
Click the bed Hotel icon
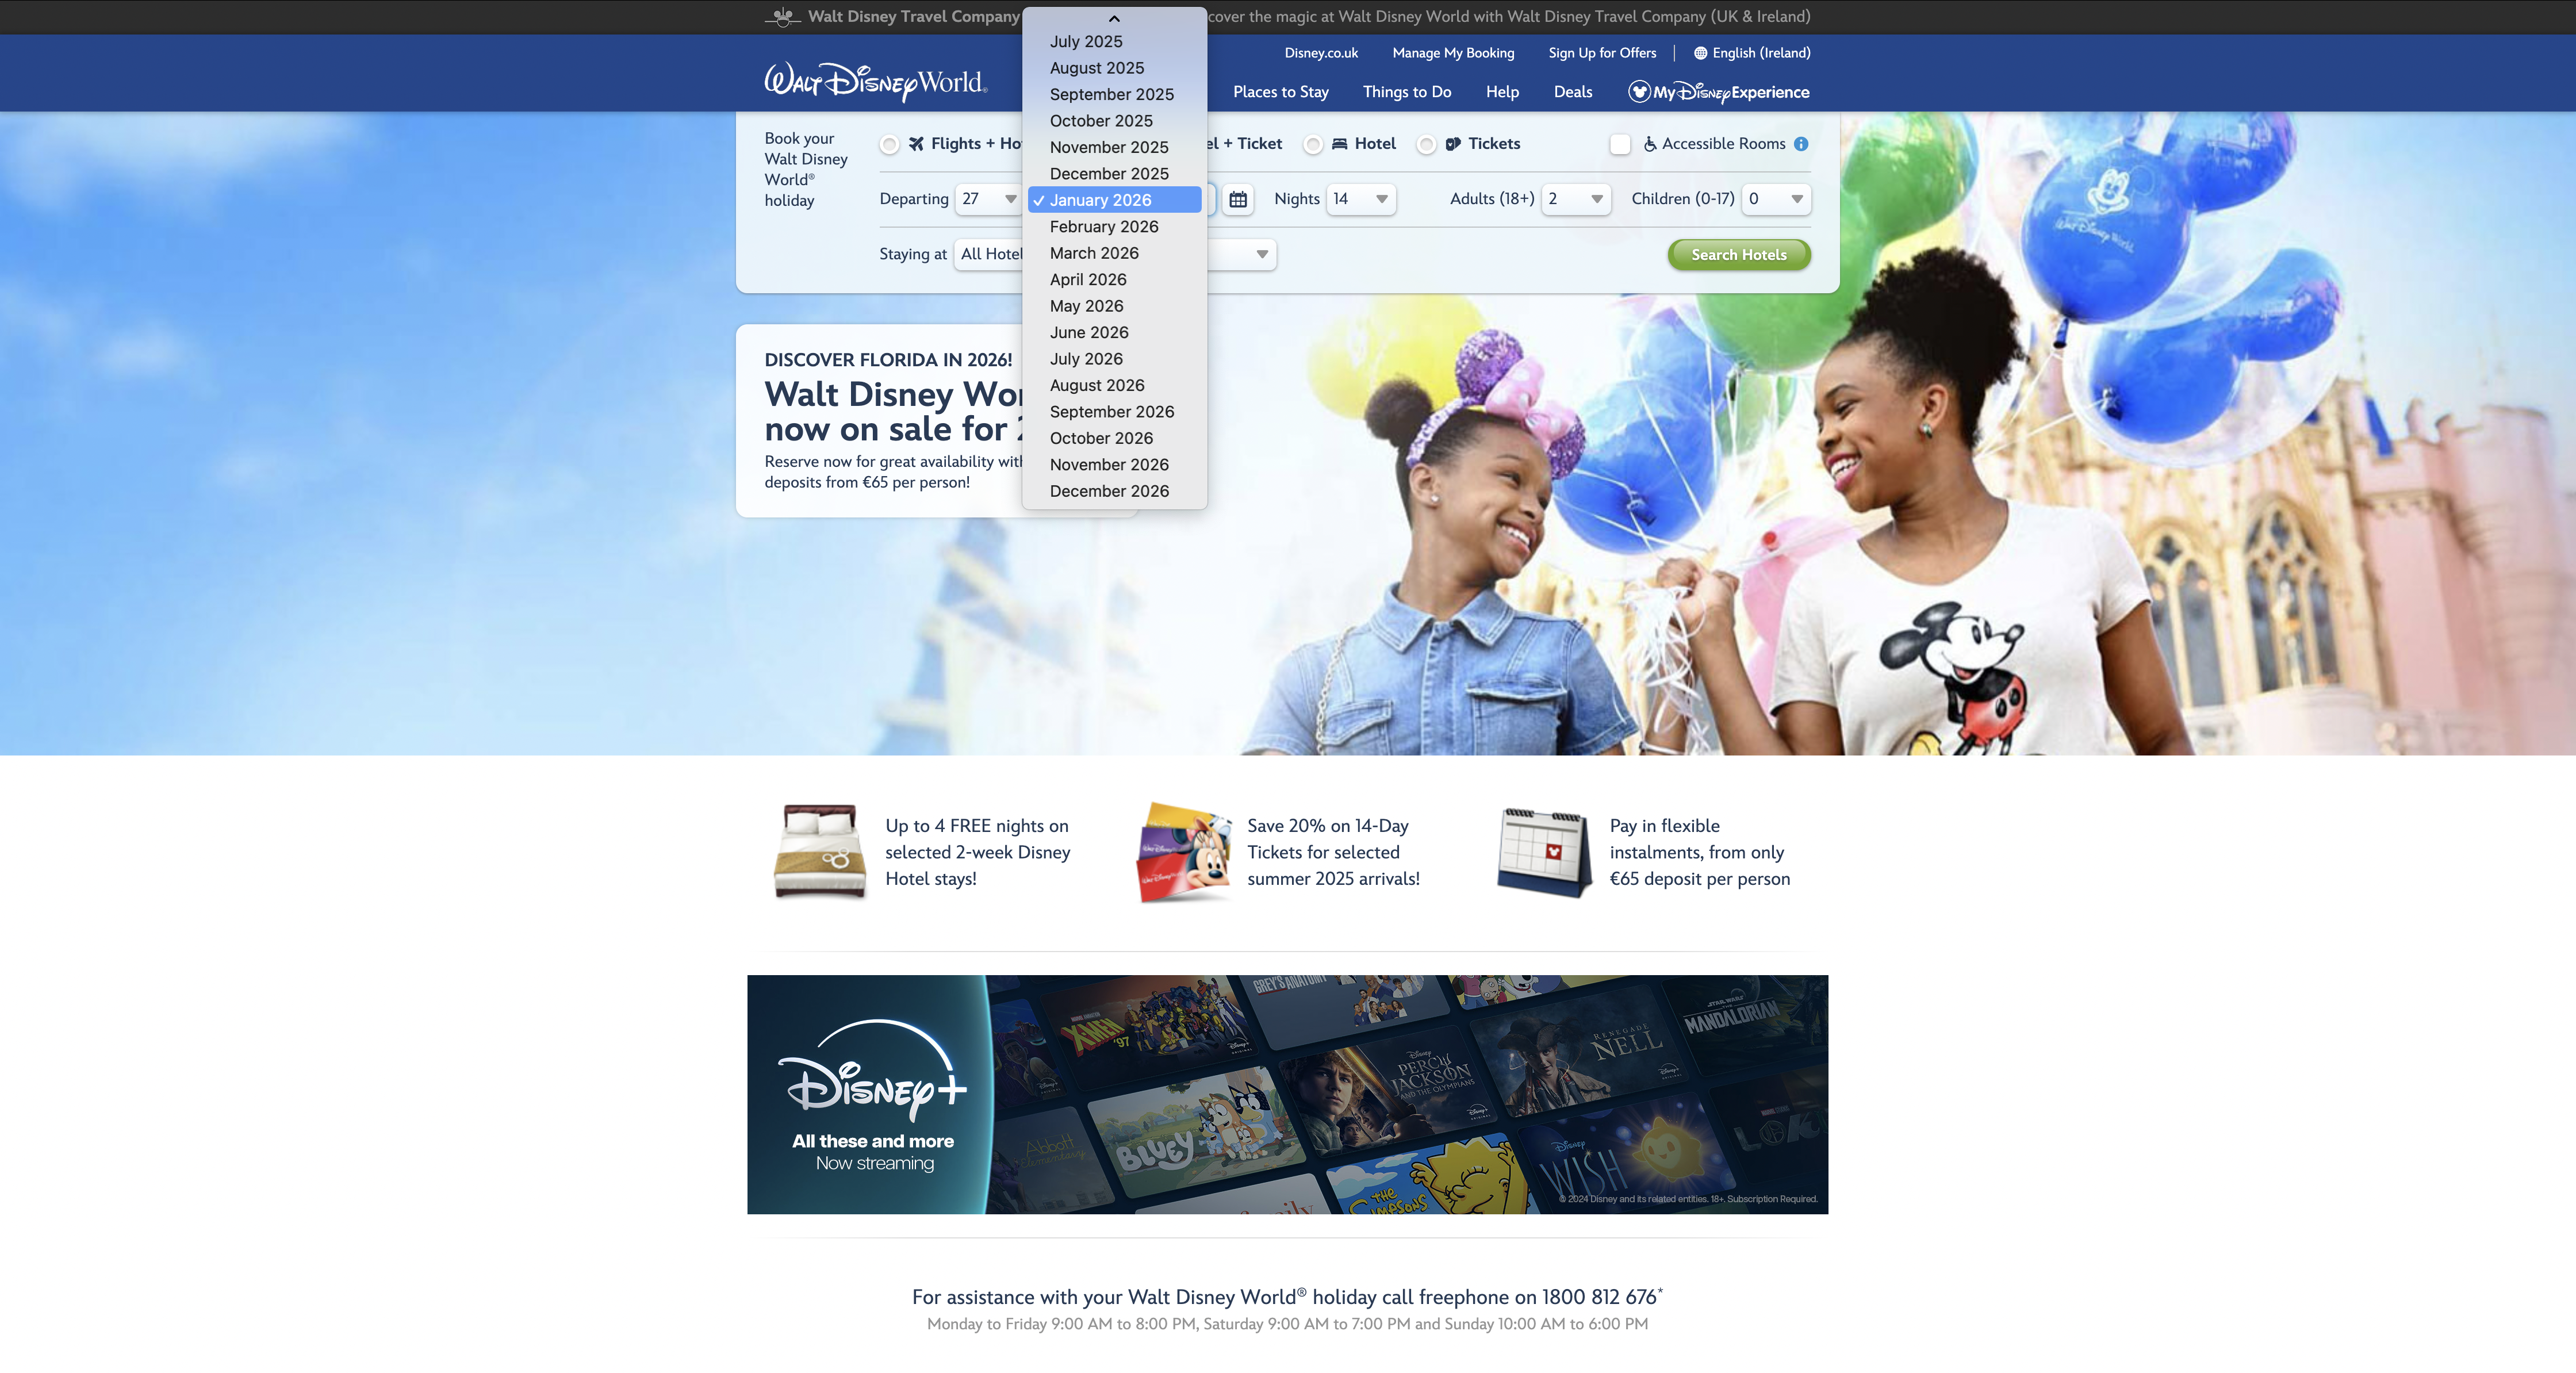tap(1340, 144)
